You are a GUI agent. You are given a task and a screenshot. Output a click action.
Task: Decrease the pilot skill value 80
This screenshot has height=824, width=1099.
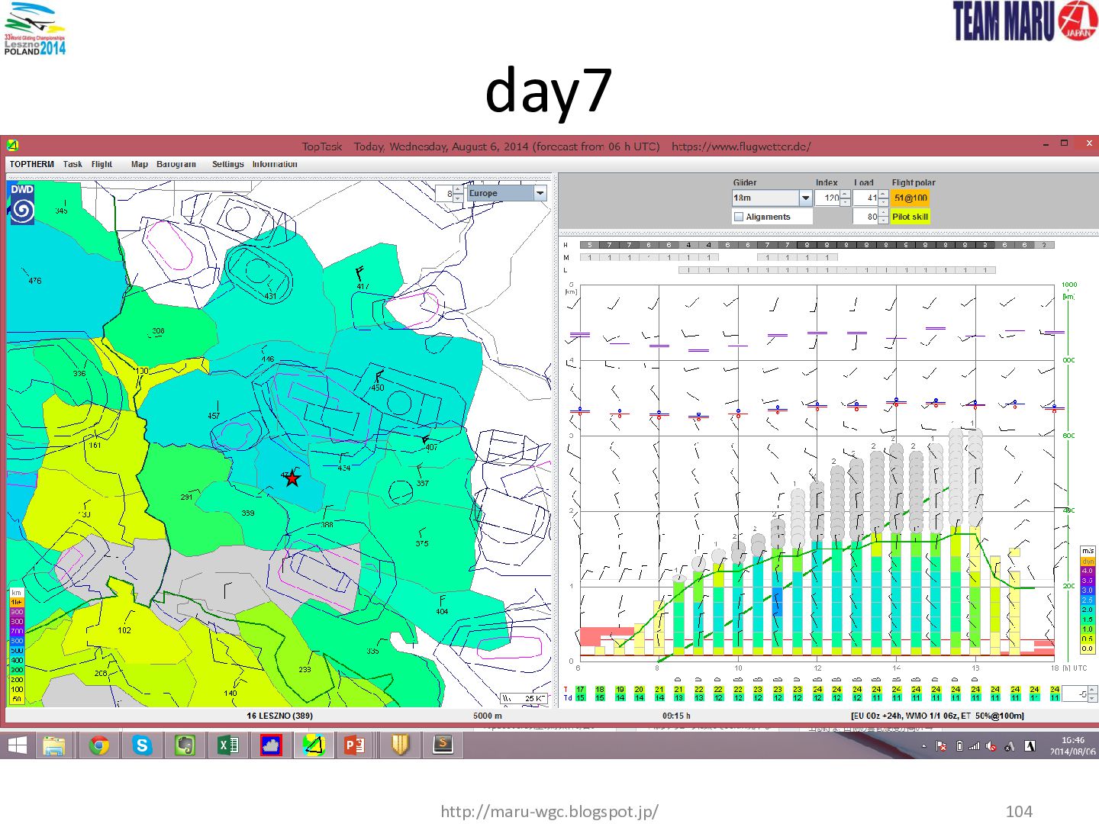[x=884, y=220]
